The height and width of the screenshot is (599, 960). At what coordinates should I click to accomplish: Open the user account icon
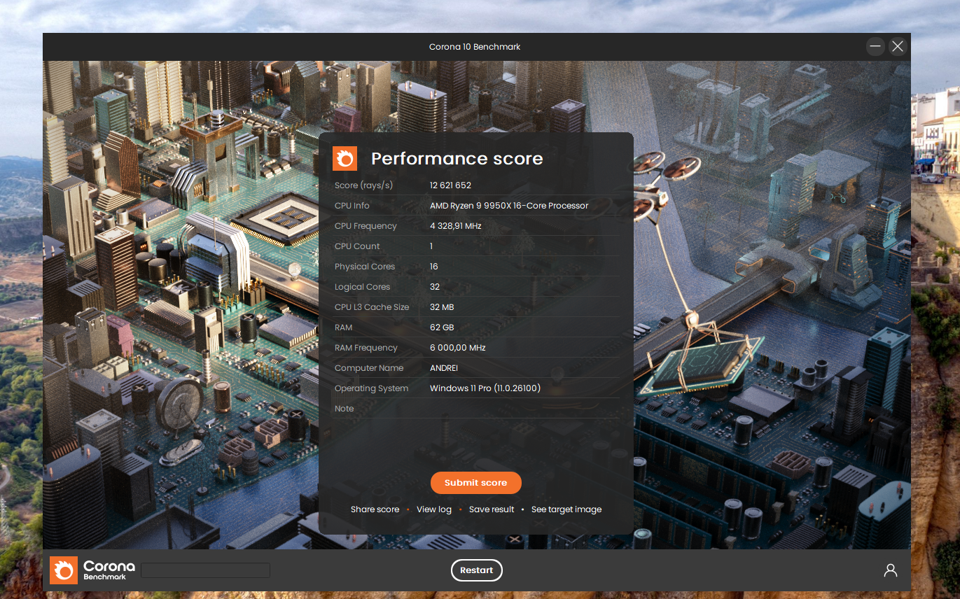[x=891, y=570]
